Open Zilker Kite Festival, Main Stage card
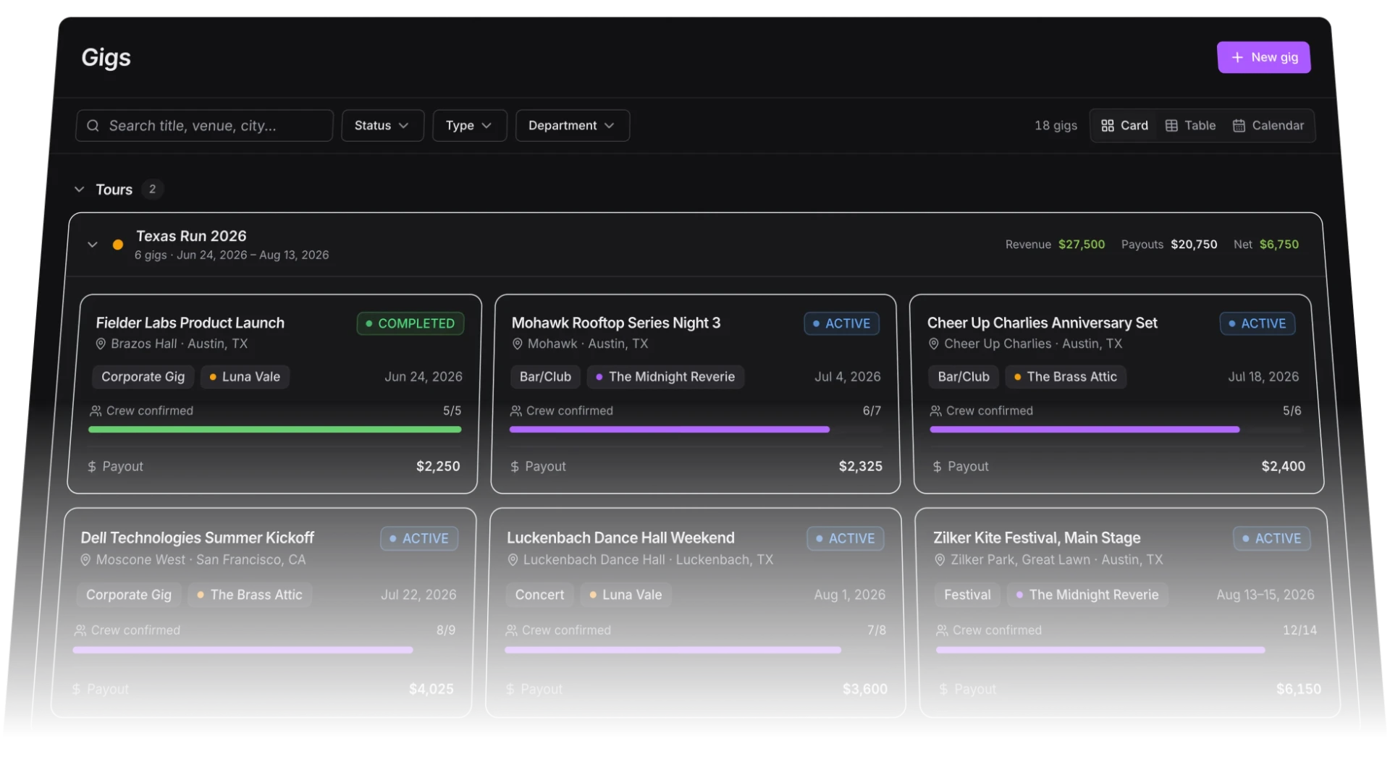1390x780 pixels. point(1129,613)
